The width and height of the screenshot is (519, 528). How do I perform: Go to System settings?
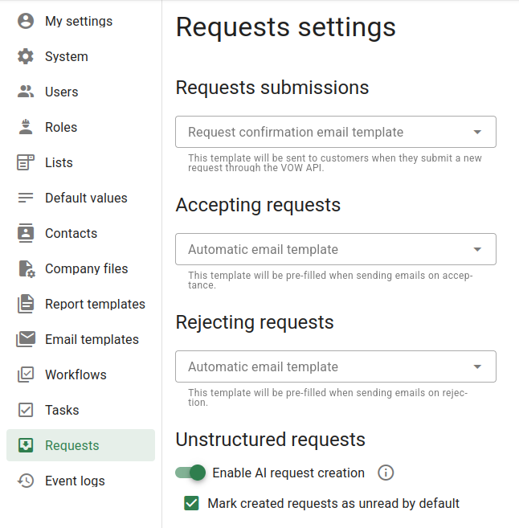81,56
